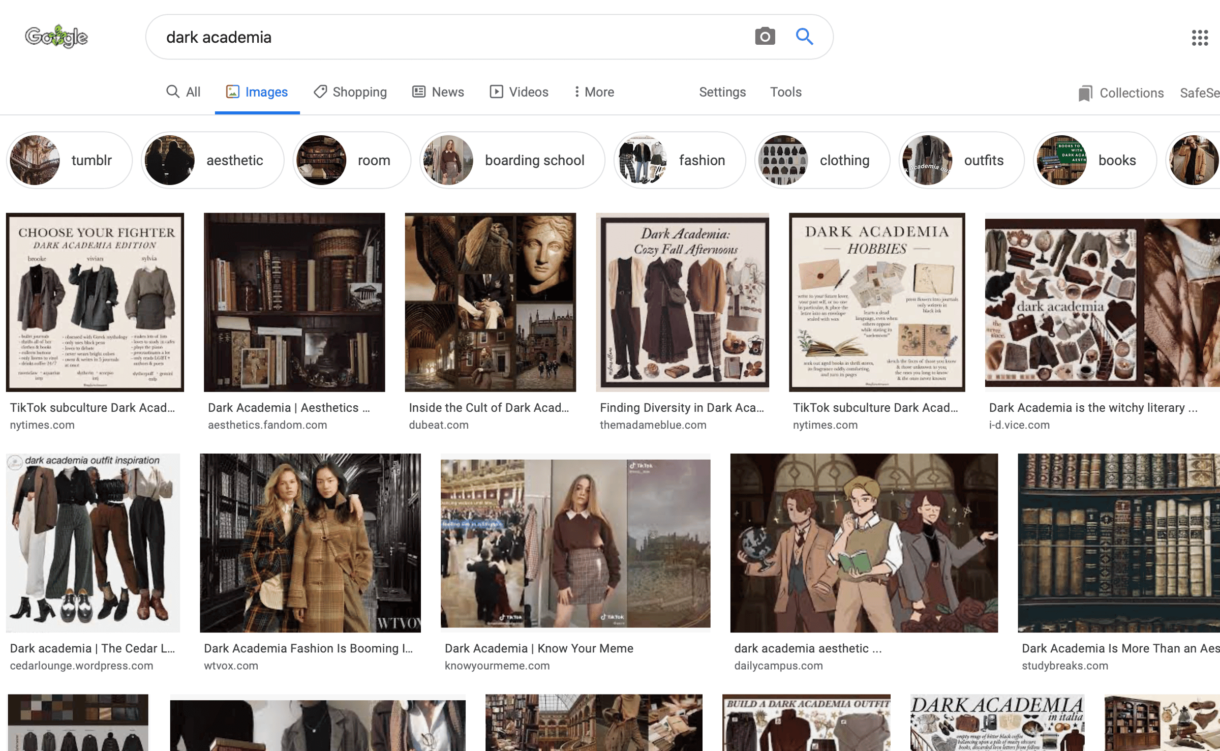The height and width of the screenshot is (751, 1220).
Task: Open Collections bookmark icon
Action: pos(1085,93)
